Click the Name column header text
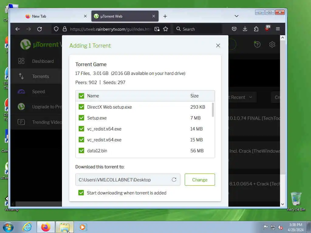 coord(93,96)
